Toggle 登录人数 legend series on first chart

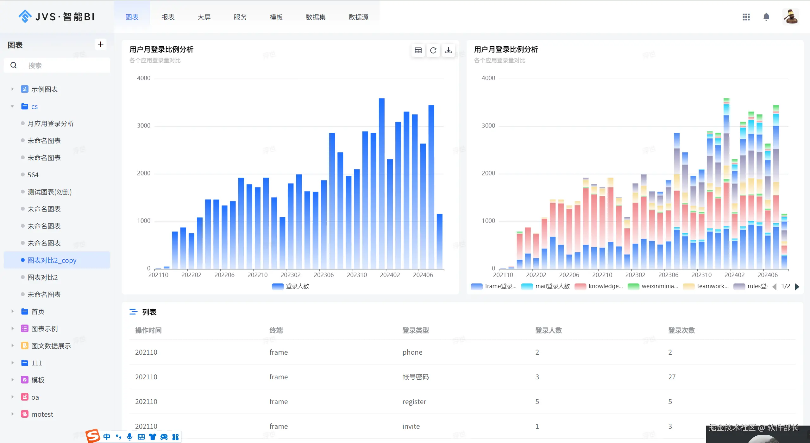tap(290, 286)
